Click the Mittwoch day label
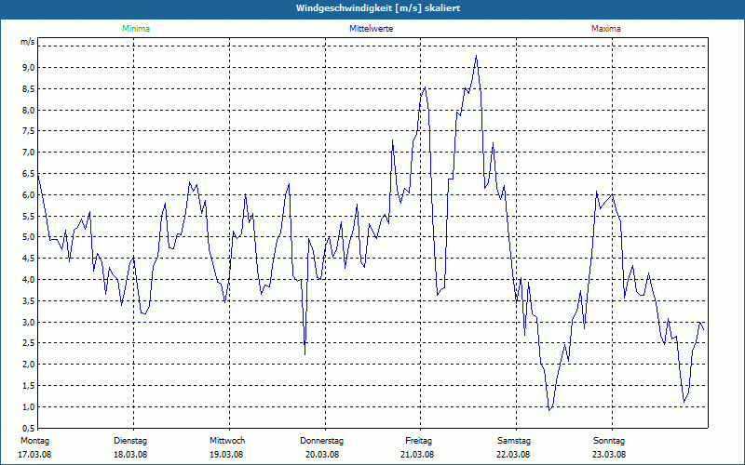 (x=227, y=441)
